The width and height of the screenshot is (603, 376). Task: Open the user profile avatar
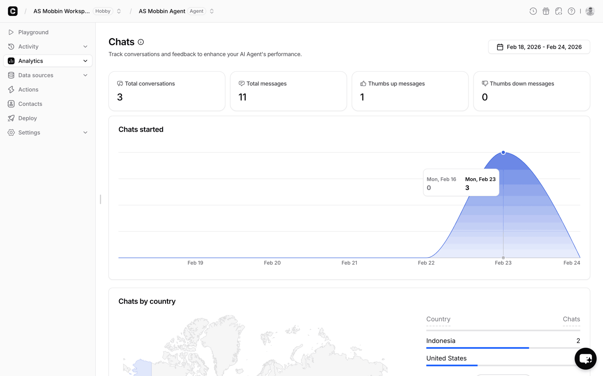click(x=590, y=11)
